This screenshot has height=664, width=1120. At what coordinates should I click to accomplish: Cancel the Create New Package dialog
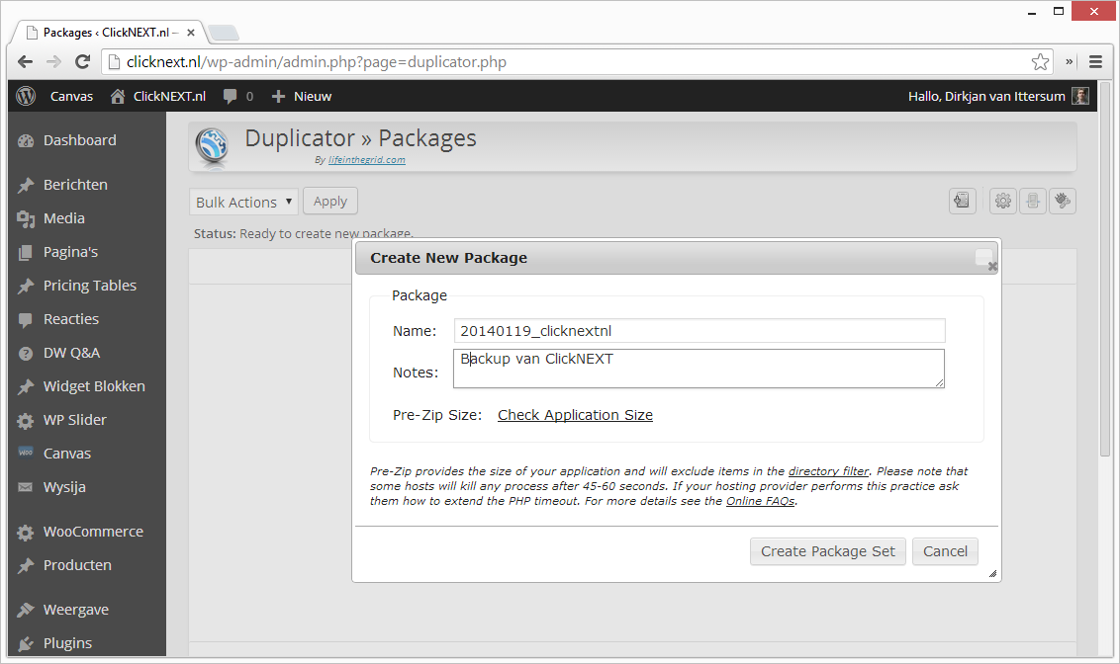(945, 551)
